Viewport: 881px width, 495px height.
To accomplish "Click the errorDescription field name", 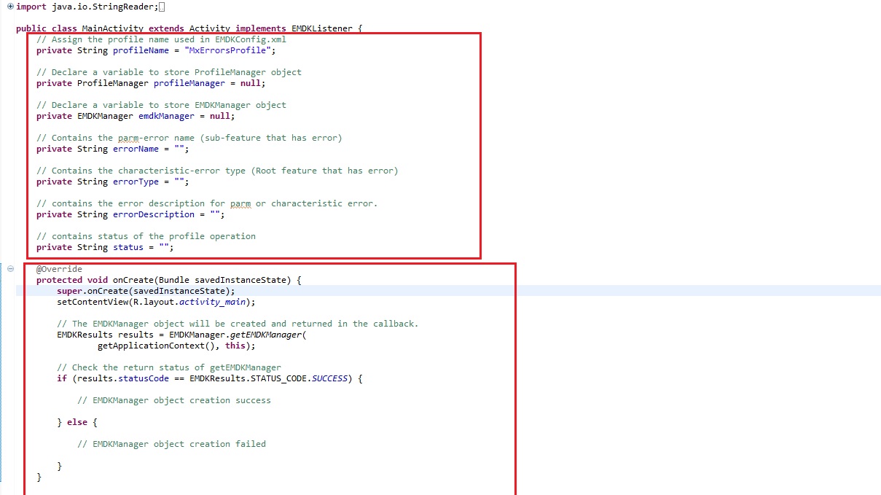I will pos(153,214).
